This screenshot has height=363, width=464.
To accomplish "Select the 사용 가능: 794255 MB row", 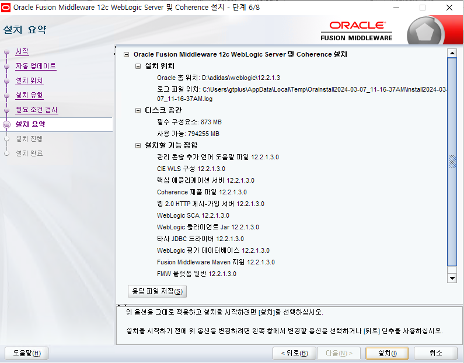I will 188,134.
